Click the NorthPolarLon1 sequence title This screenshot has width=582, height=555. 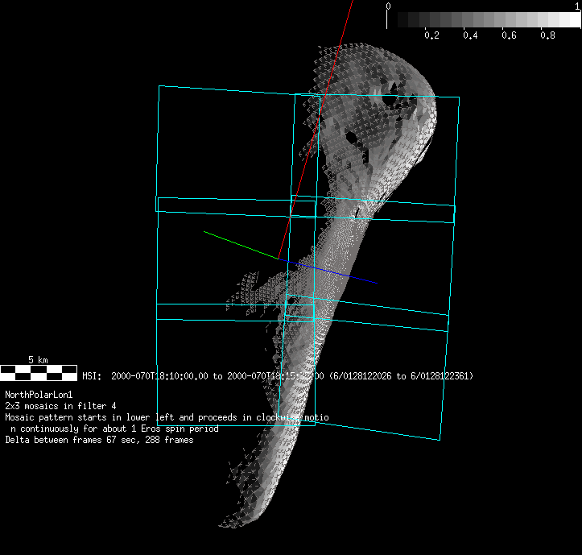(39, 395)
